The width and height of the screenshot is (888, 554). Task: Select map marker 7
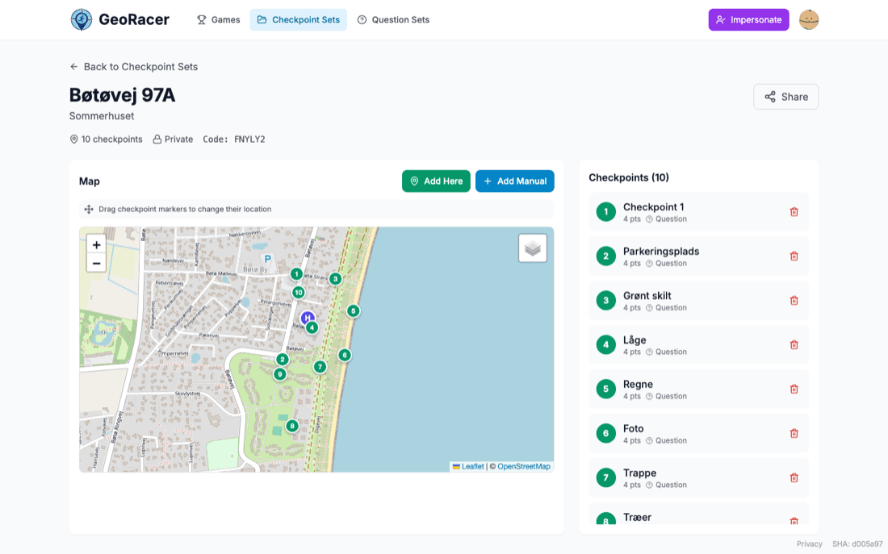point(320,367)
